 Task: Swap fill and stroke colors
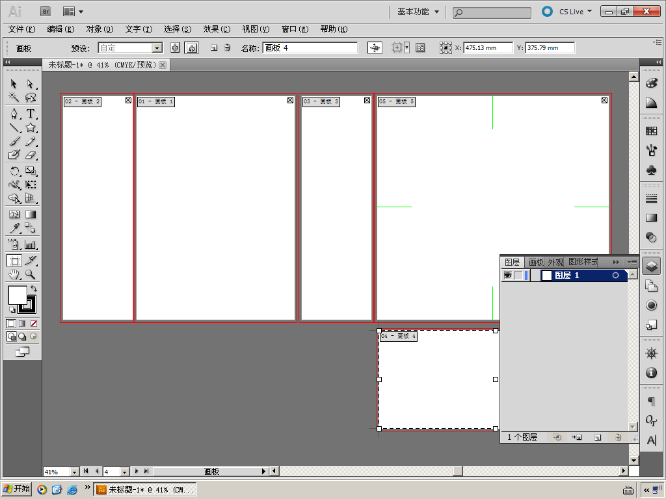coord(34,288)
